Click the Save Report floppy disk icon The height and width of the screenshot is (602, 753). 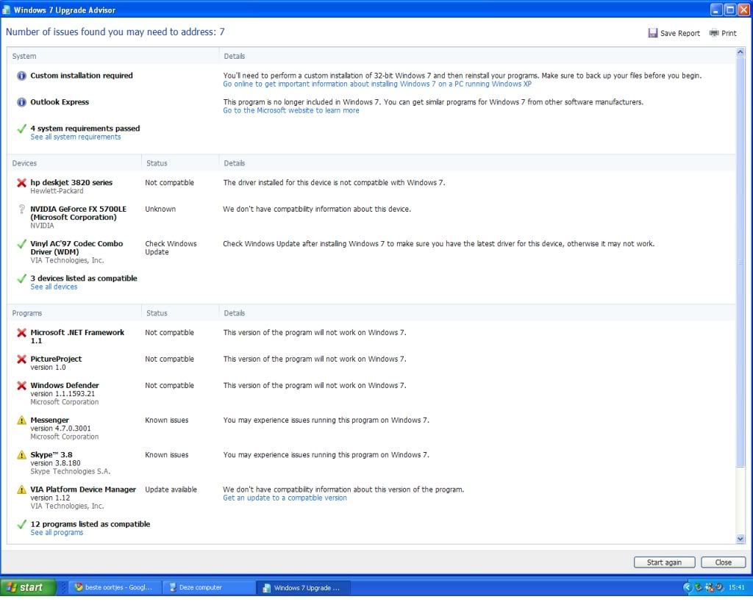[653, 32]
